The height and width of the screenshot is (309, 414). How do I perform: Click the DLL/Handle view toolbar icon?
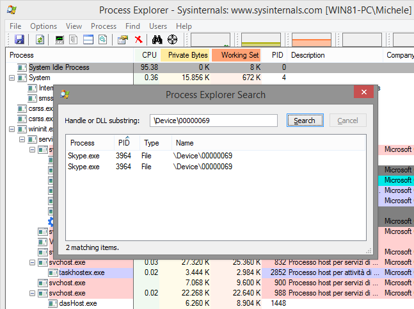pyautogui.click(x=103, y=40)
